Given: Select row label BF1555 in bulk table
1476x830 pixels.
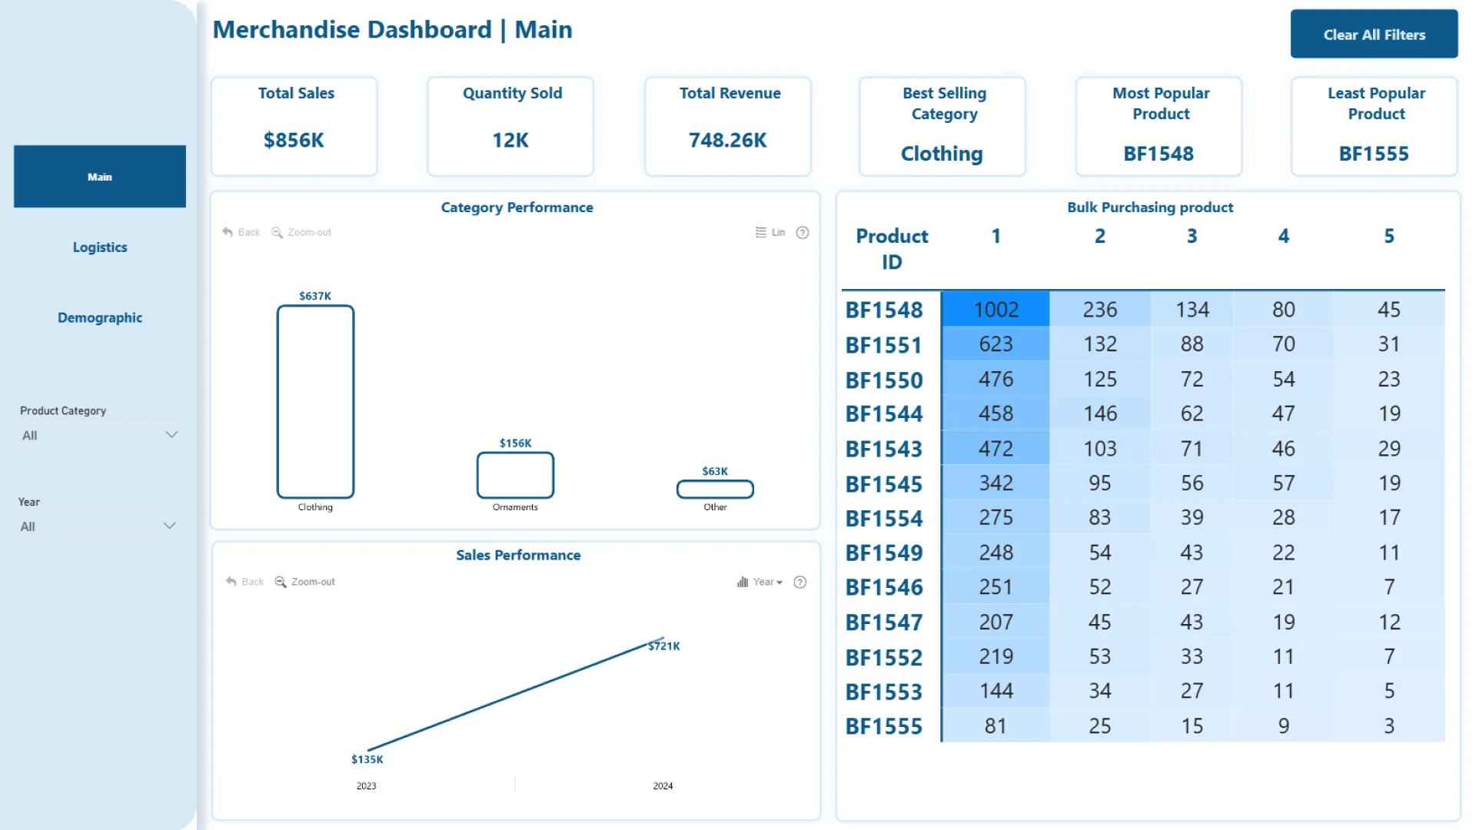Looking at the screenshot, I should coord(884,727).
